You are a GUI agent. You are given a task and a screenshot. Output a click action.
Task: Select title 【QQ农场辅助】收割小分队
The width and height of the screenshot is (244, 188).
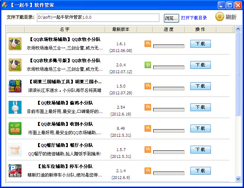point(65,124)
